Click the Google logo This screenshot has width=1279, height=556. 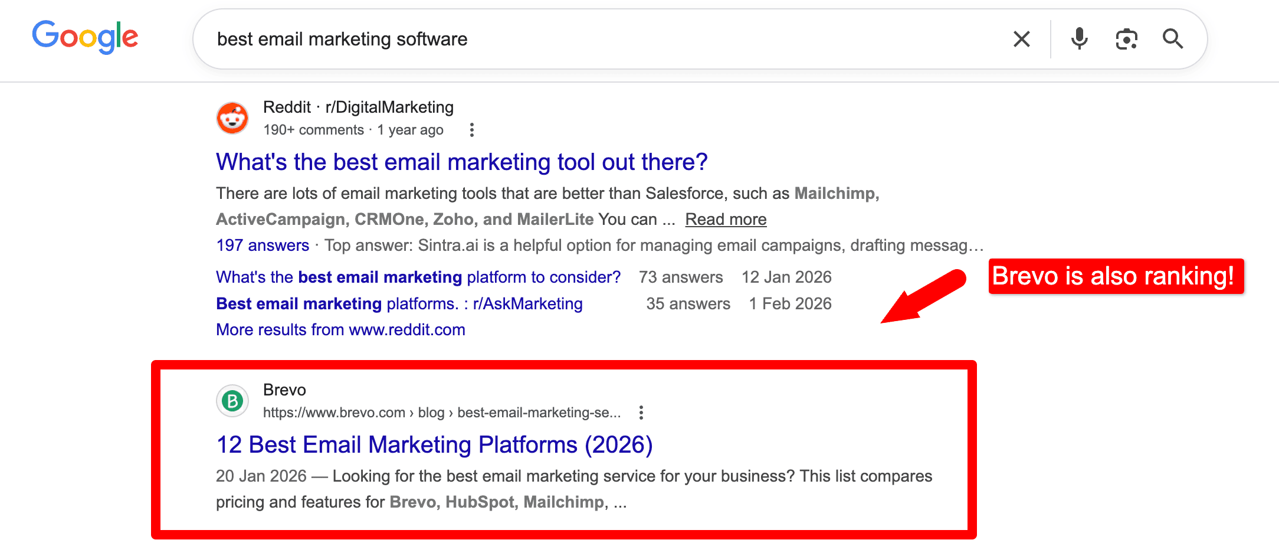(x=85, y=37)
